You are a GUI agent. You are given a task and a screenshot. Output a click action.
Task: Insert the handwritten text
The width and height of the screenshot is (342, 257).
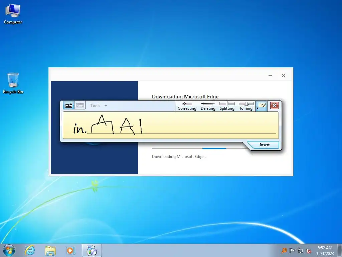[265, 145]
